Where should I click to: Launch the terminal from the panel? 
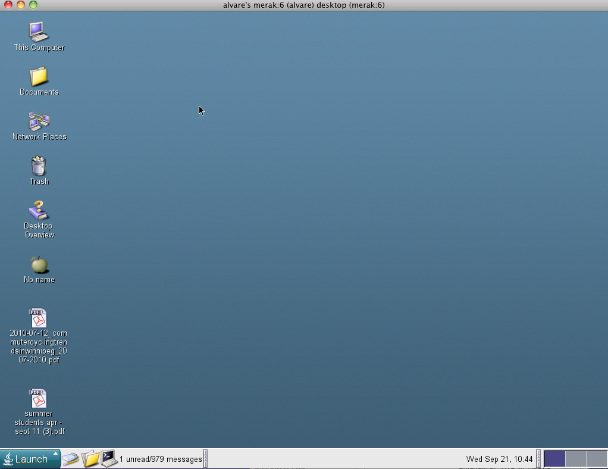[108, 458]
